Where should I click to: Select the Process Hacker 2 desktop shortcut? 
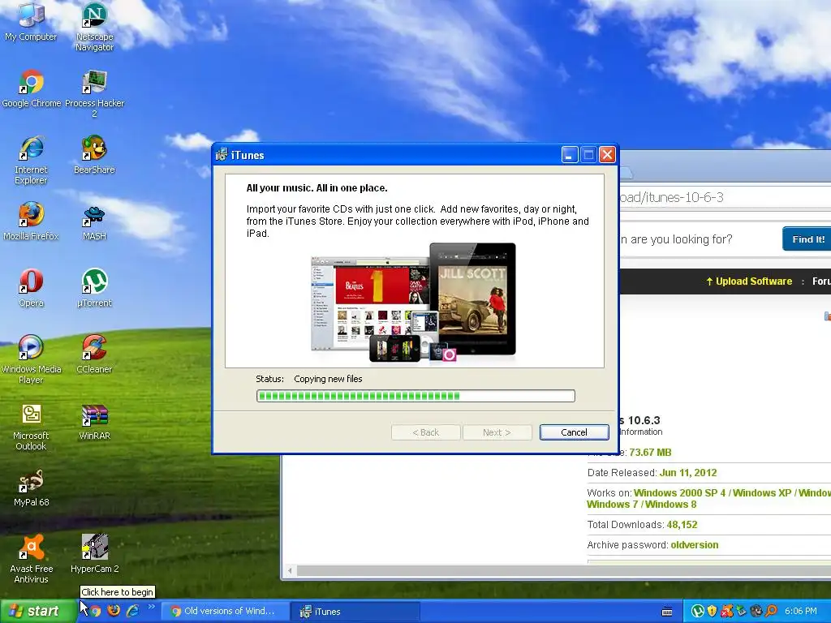coord(94,94)
